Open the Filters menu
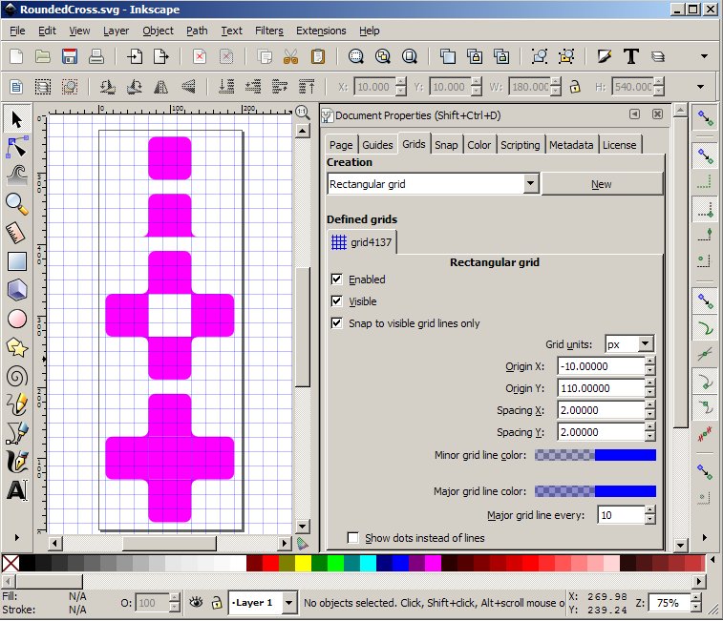 (x=268, y=31)
